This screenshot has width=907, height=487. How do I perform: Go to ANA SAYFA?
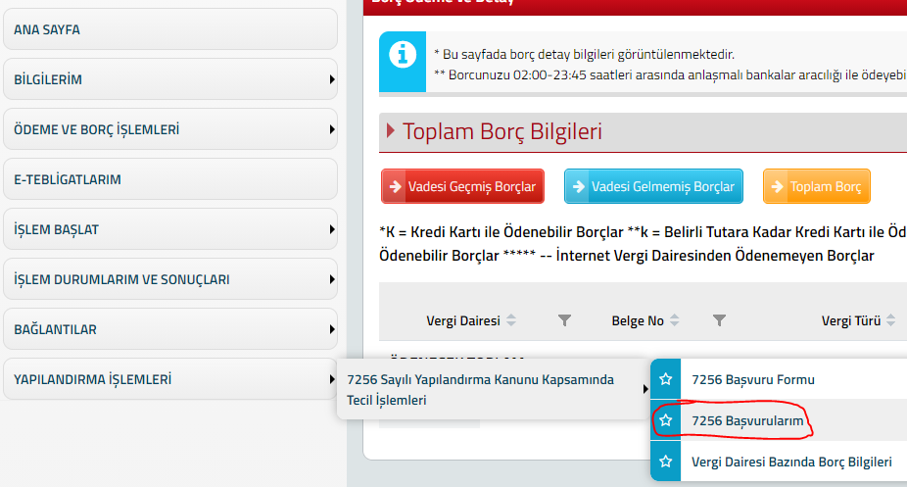[x=170, y=29]
